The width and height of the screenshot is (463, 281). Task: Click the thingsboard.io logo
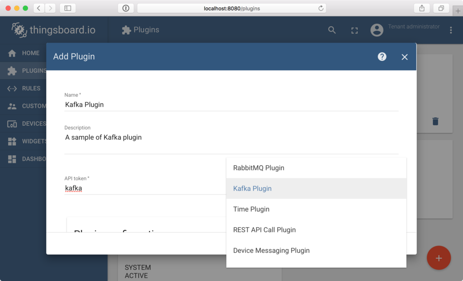[53, 30]
